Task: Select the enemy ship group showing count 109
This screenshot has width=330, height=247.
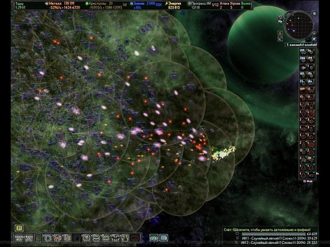Action: (x=303, y=90)
